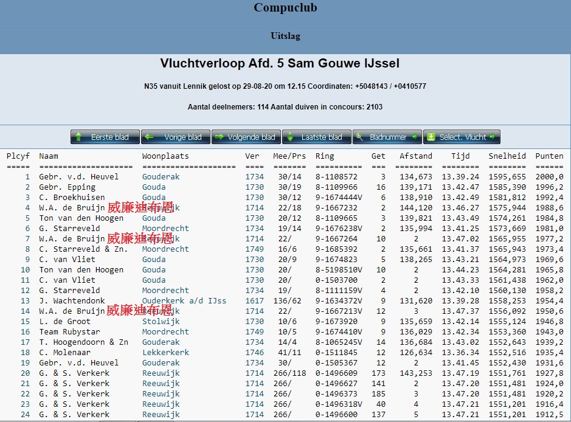Click Ver code 1617
The width and height of the screenshot is (571, 422).
(254, 301)
